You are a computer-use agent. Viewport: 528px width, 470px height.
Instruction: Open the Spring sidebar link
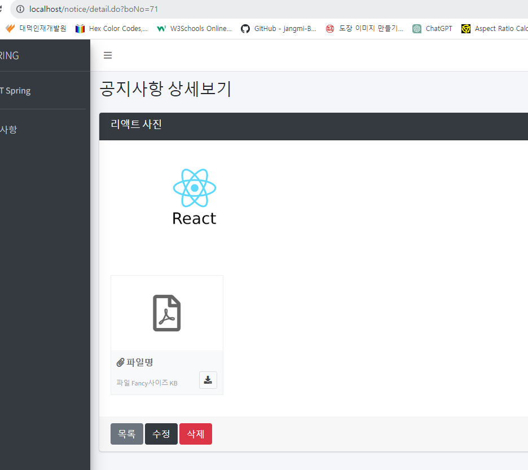tap(15, 91)
